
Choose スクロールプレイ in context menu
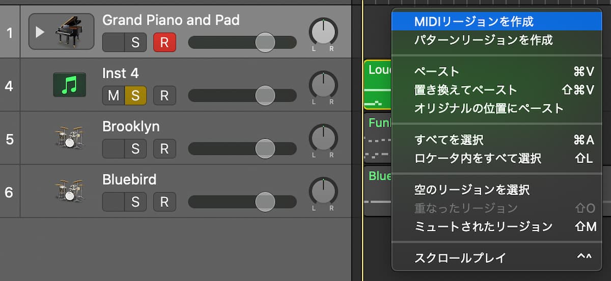[x=496, y=258]
